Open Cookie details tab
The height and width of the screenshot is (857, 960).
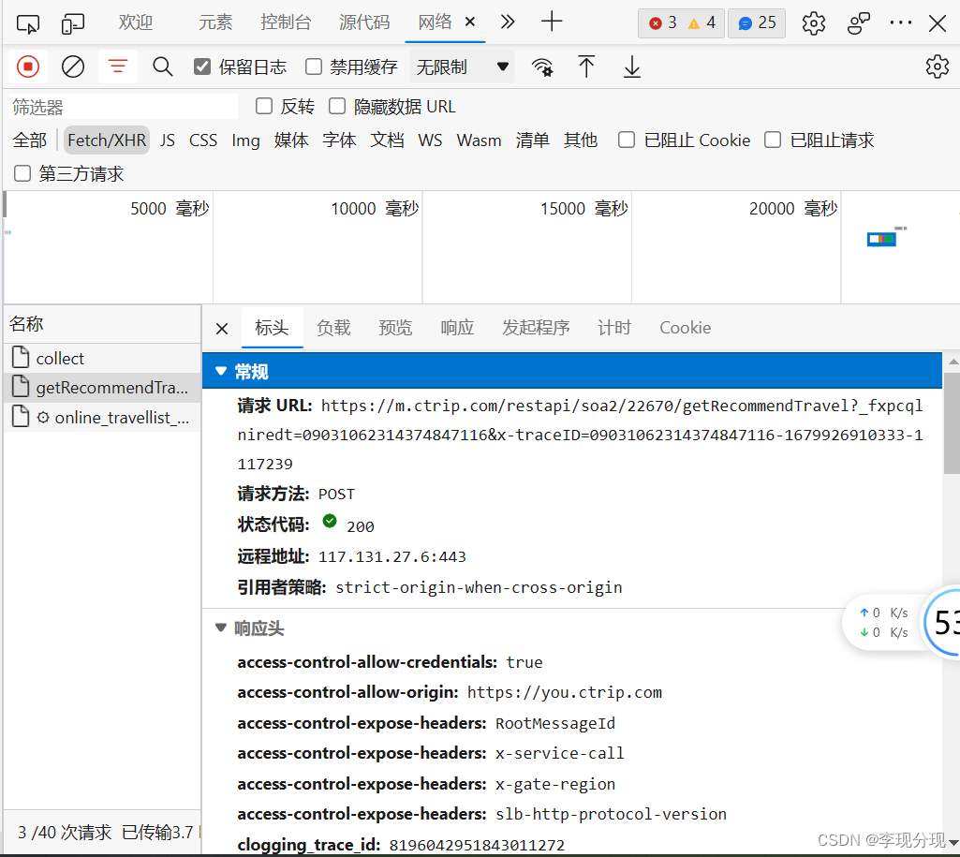coord(685,328)
